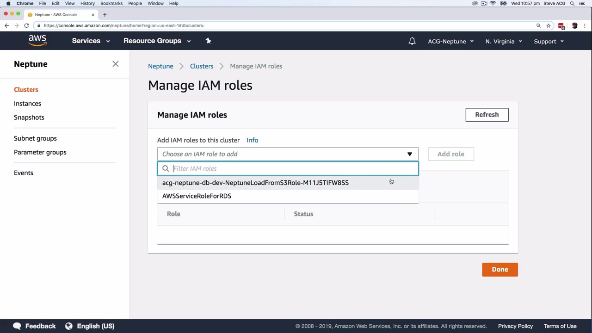The width and height of the screenshot is (592, 333).
Task: Click the orange Done button
Action: pos(500,270)
